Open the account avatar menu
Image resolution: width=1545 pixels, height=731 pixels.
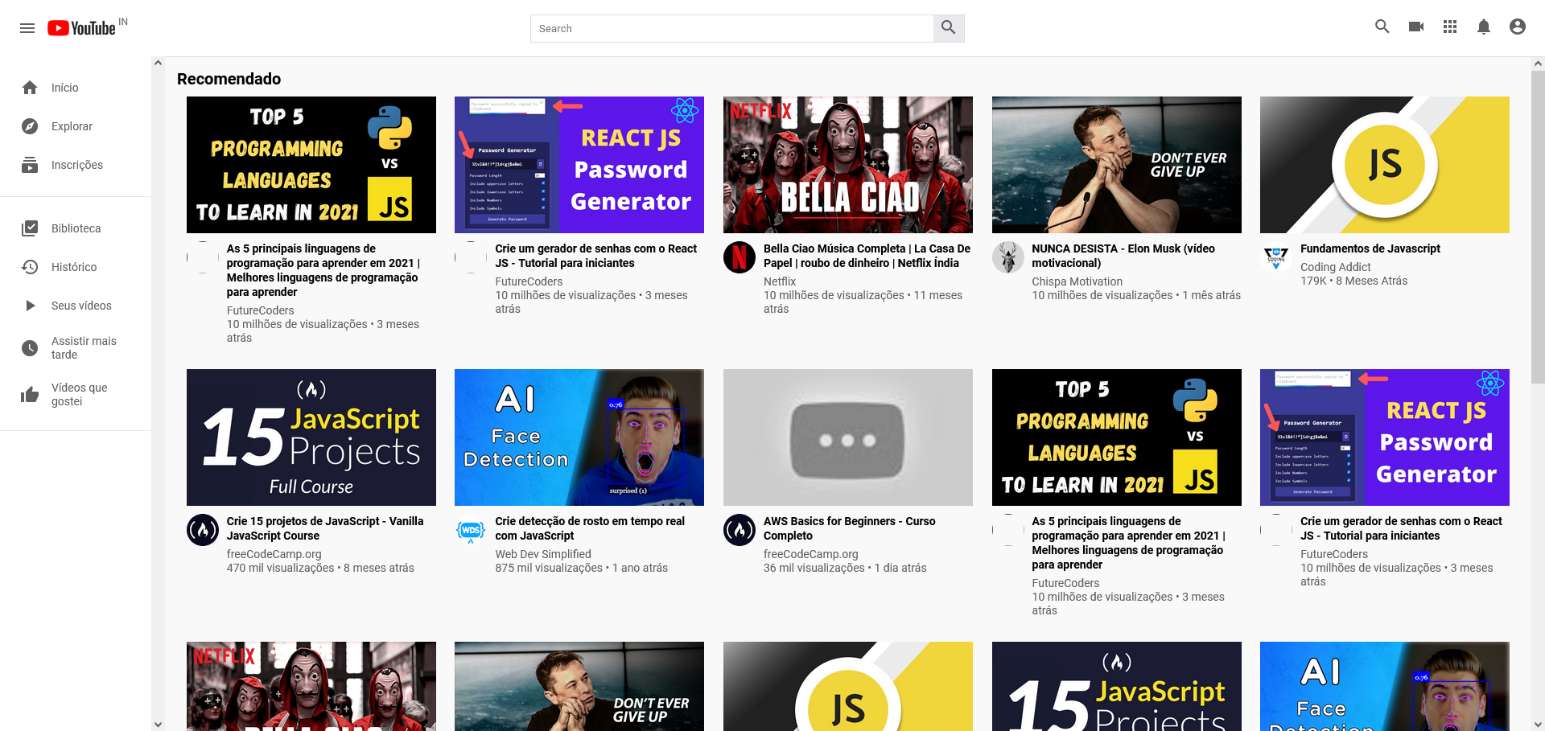coord(1517,27)
